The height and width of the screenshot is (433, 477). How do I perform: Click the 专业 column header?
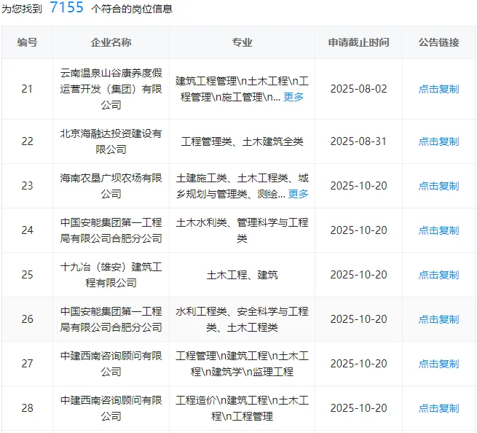point(243,42)
